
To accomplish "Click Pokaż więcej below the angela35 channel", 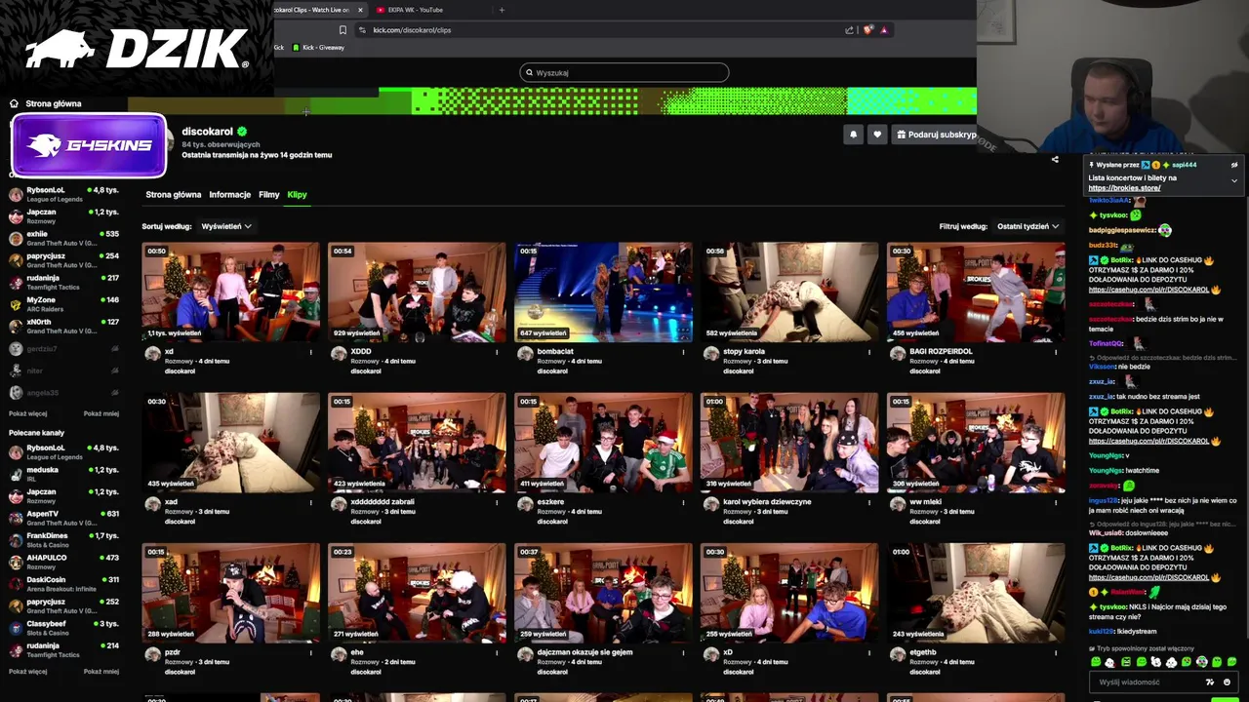I will [28, 413].
